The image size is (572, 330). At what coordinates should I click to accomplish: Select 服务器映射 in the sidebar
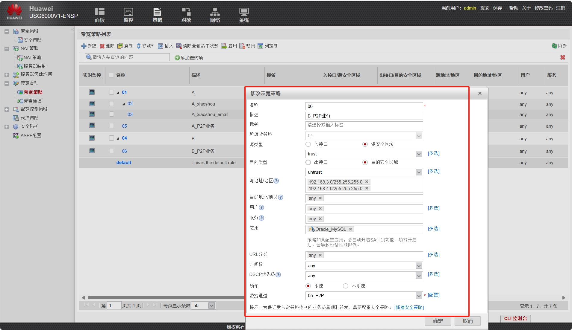tap(35, 66)
